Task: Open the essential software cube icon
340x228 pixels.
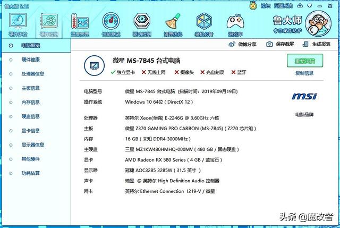Action: [x=204, y=21]
